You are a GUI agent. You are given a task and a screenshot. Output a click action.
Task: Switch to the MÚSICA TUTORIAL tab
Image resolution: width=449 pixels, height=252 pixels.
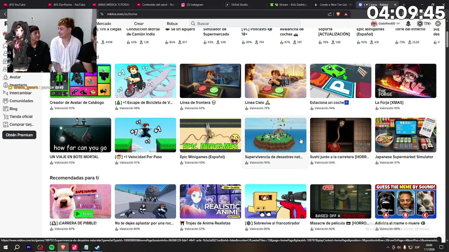click(x=112, y=5)
